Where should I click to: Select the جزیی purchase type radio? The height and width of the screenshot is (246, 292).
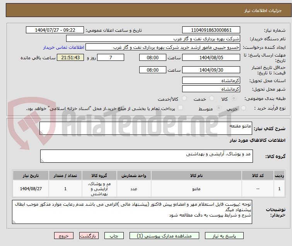243,108
